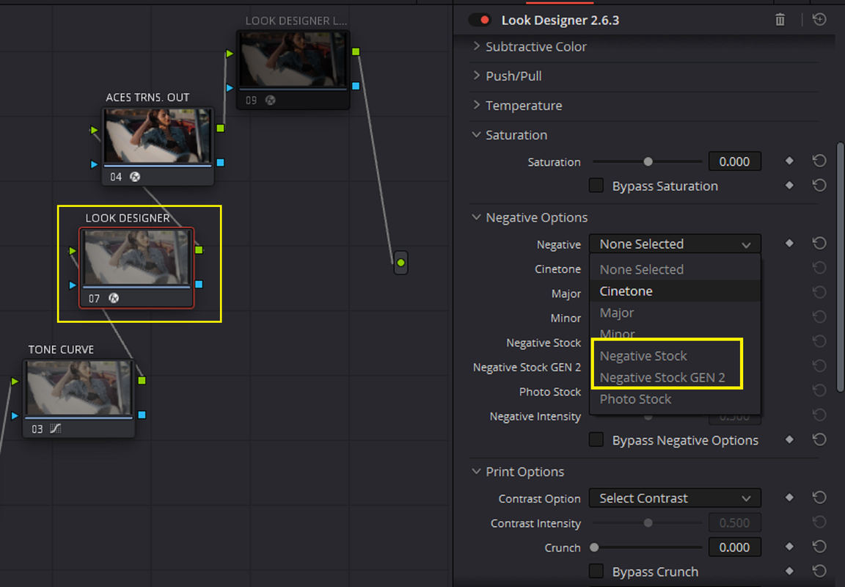Add keyframe for Saturation parameter
The width and height of the screenshot is (845, 587).
coord(789,161)
